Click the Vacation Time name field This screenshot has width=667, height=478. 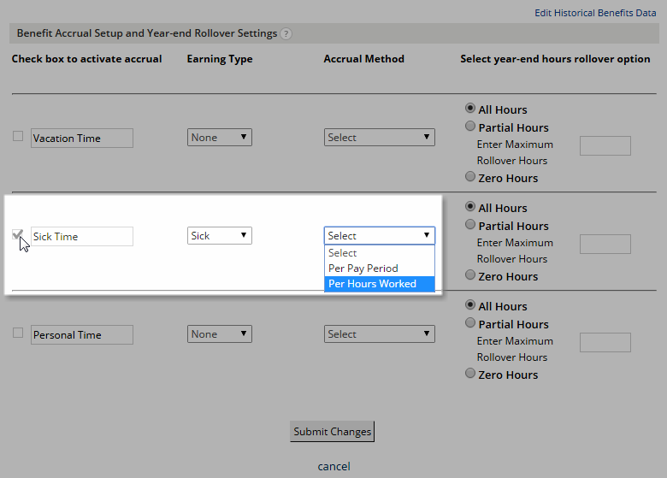[x=82, y=139]
